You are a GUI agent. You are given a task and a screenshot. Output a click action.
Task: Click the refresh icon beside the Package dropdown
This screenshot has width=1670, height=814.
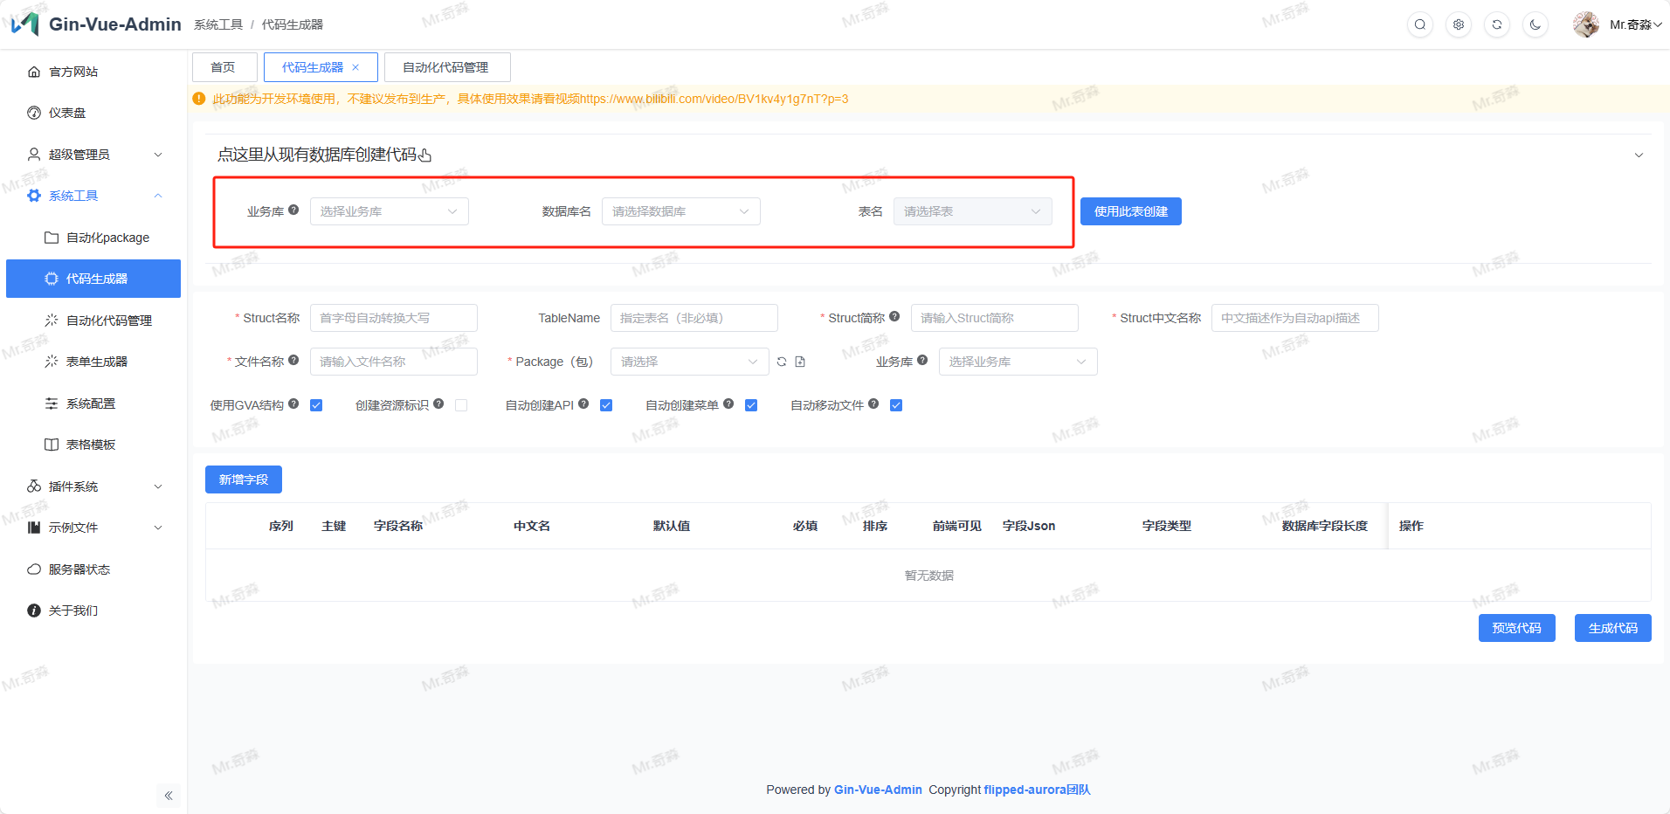782,362
